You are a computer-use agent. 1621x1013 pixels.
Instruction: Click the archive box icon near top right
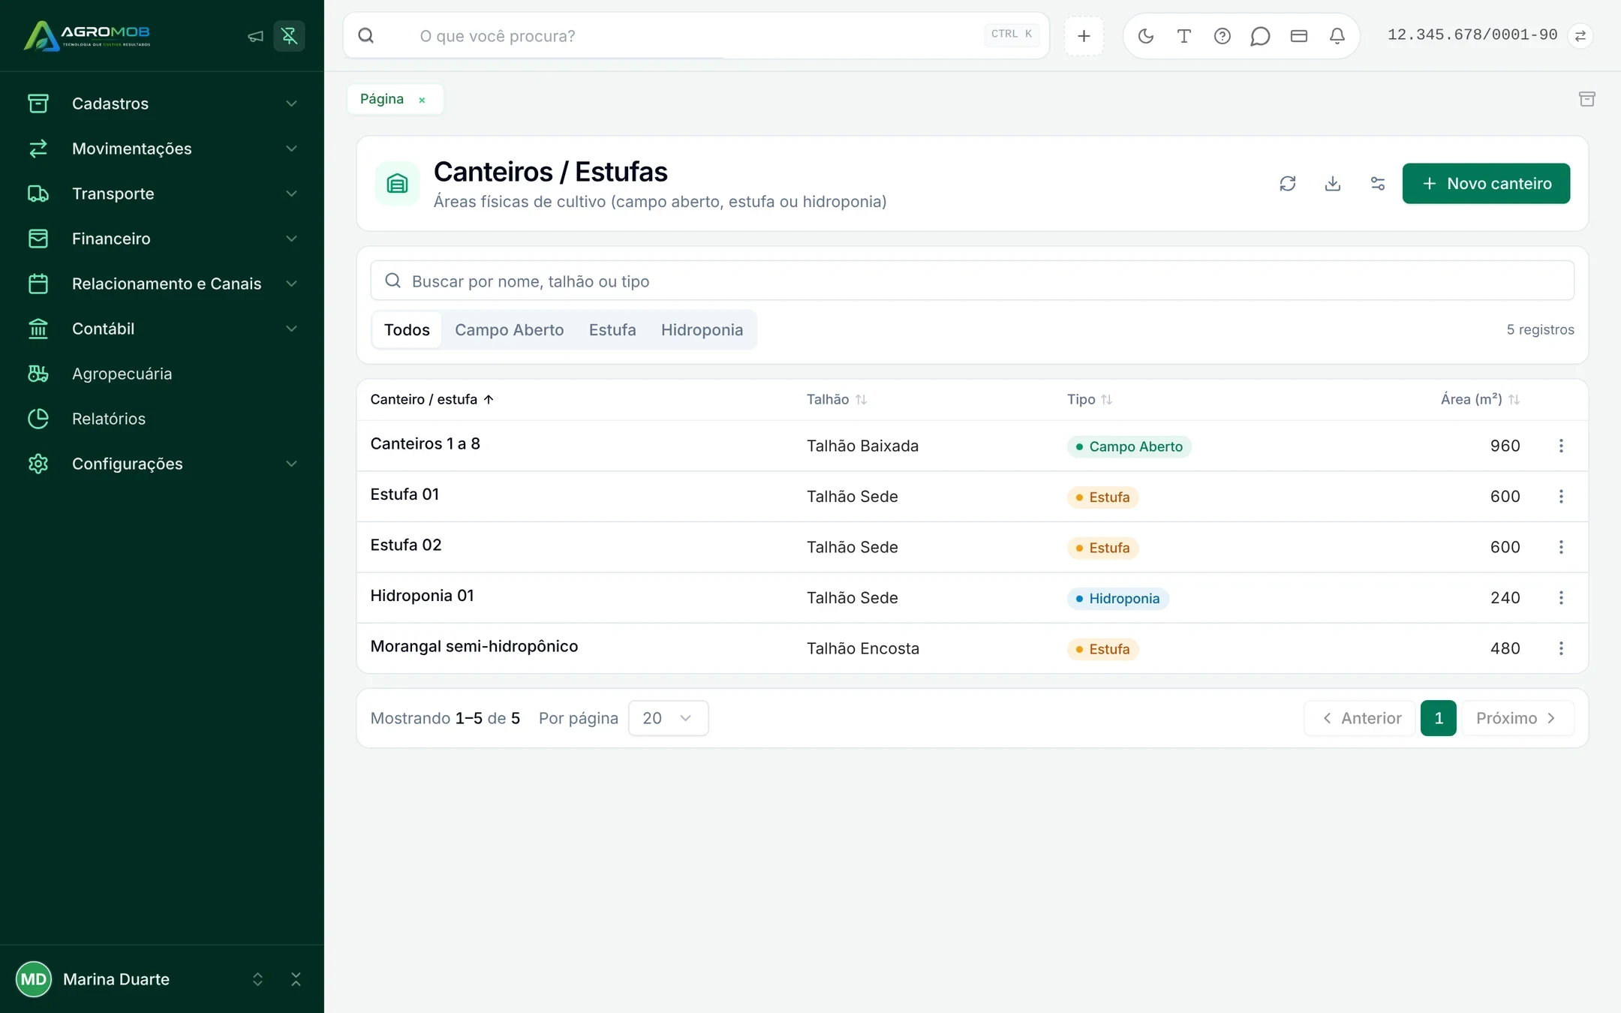pos(1586,99)
